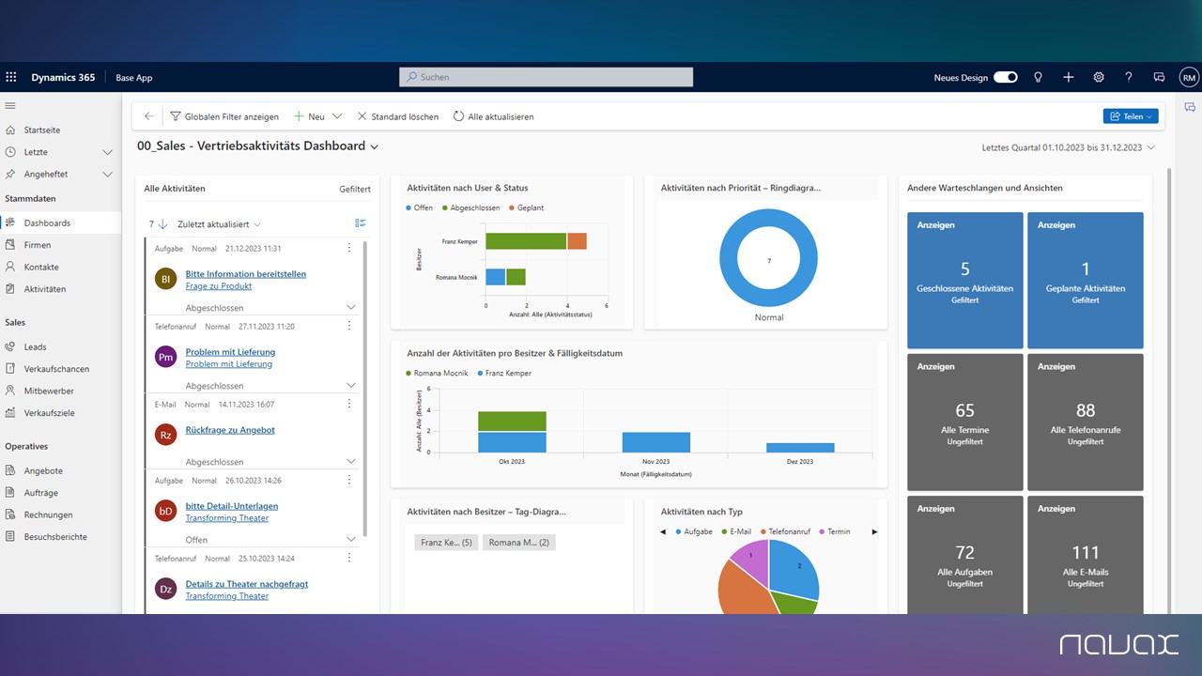Image resolution: width=1202 pixels, height=676 pixels.
Task: Expand the Rückfrage zu Angebot card
Action: (351, 462)
